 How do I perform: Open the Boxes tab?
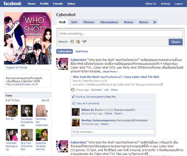pyautogui.click(x=128, y=22)
